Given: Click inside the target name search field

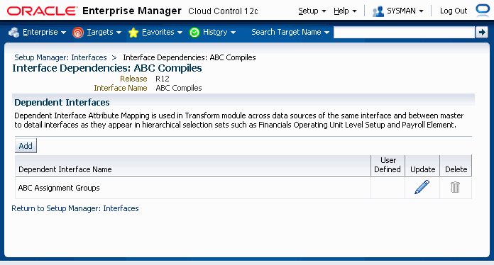Looking at the screenshot, I should [404, 32].
